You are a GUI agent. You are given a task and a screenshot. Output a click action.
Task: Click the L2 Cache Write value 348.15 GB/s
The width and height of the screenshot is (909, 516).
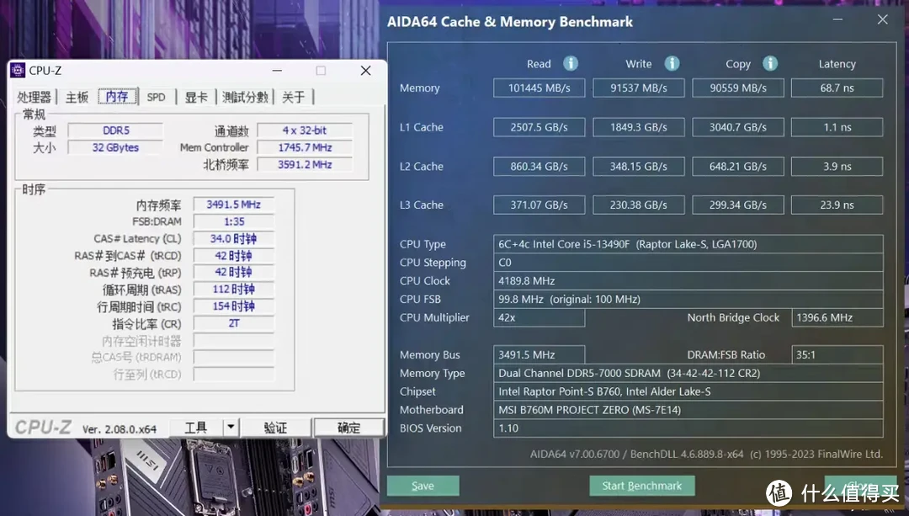tap(638, 167)
